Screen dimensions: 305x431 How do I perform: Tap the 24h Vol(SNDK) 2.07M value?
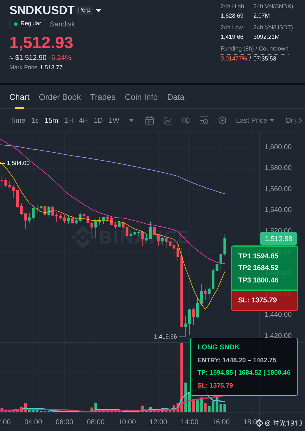click(262, 16)
